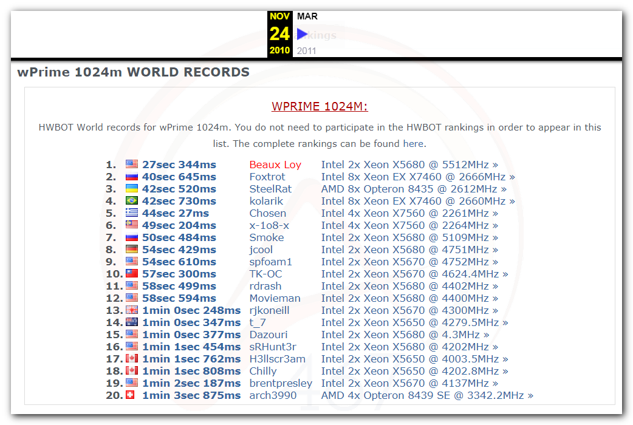Open the 1min 1sec 454ms score
Screen dimensions: 633x425
tap(191, 346)
